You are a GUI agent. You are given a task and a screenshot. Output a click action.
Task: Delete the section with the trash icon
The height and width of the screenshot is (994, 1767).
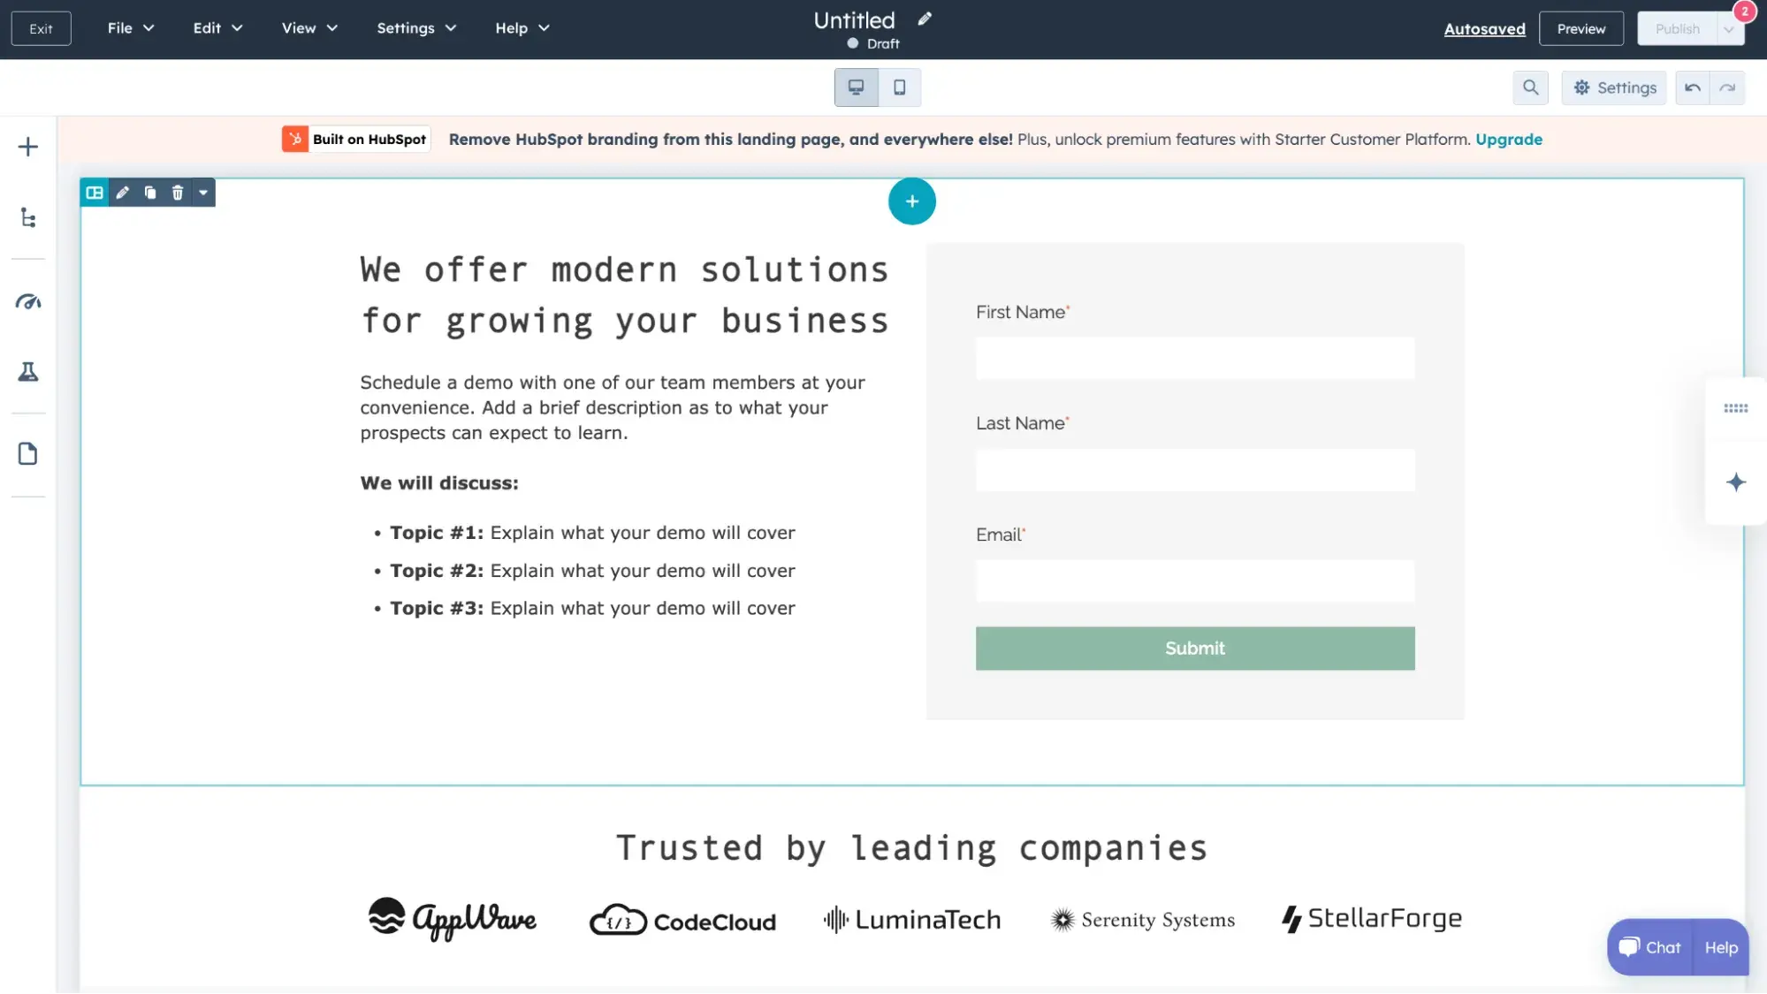pyautogui.click(x=178, y=193)
